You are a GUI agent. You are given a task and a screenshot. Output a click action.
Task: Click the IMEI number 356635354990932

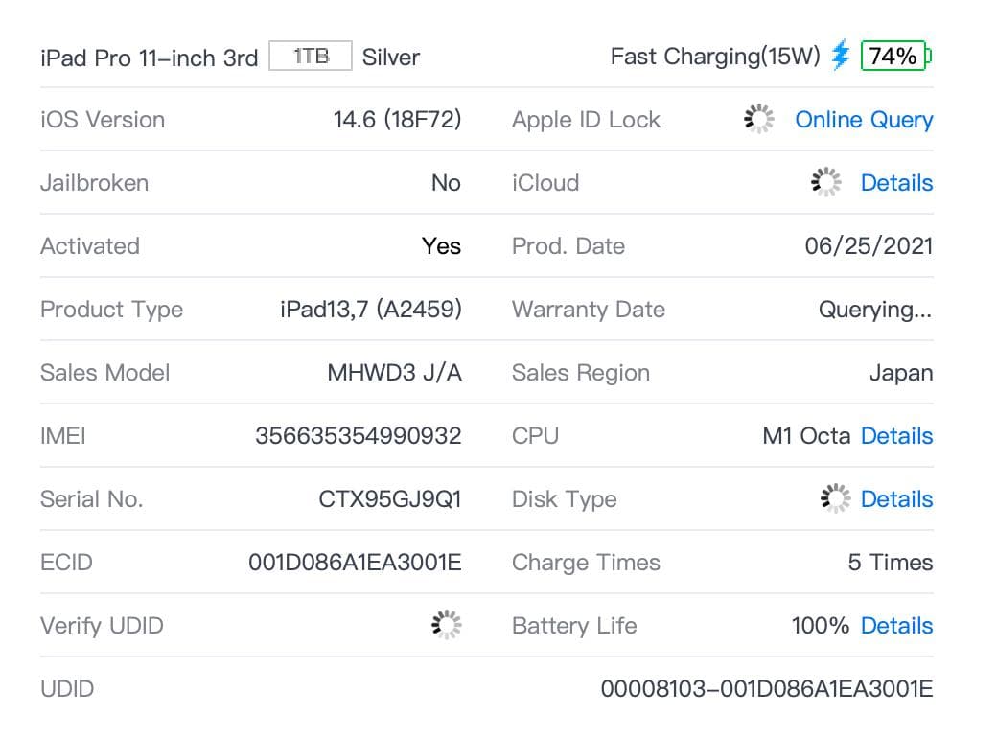pos(358,436)
